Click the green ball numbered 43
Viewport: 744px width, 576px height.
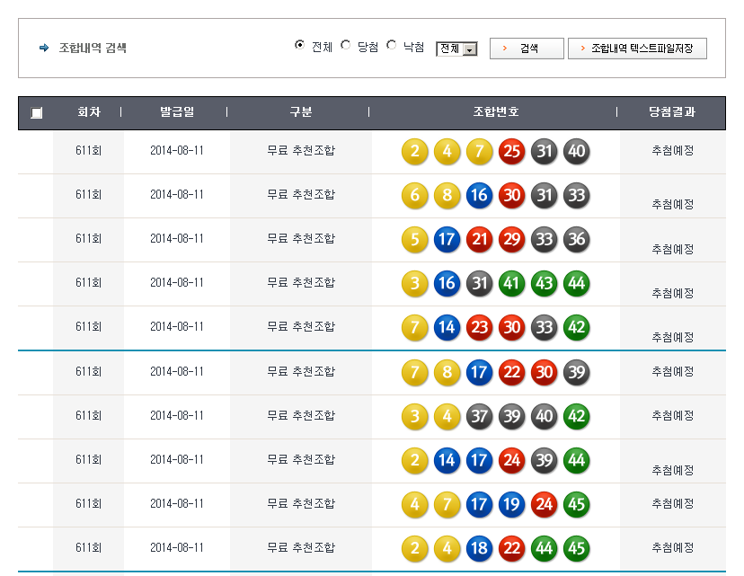(544, 283)
